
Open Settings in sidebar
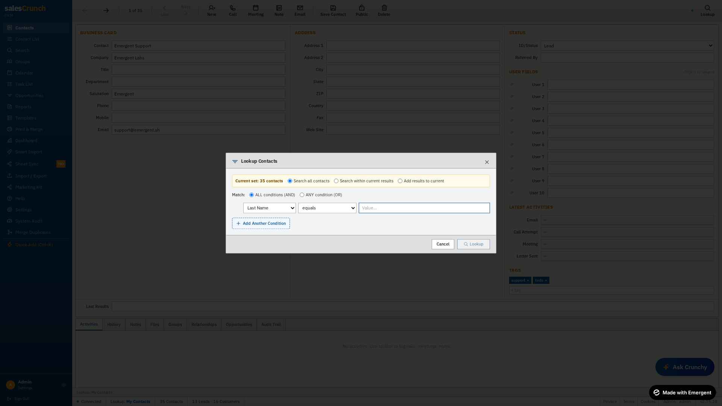pyautogui.click(x=36, y=210)
